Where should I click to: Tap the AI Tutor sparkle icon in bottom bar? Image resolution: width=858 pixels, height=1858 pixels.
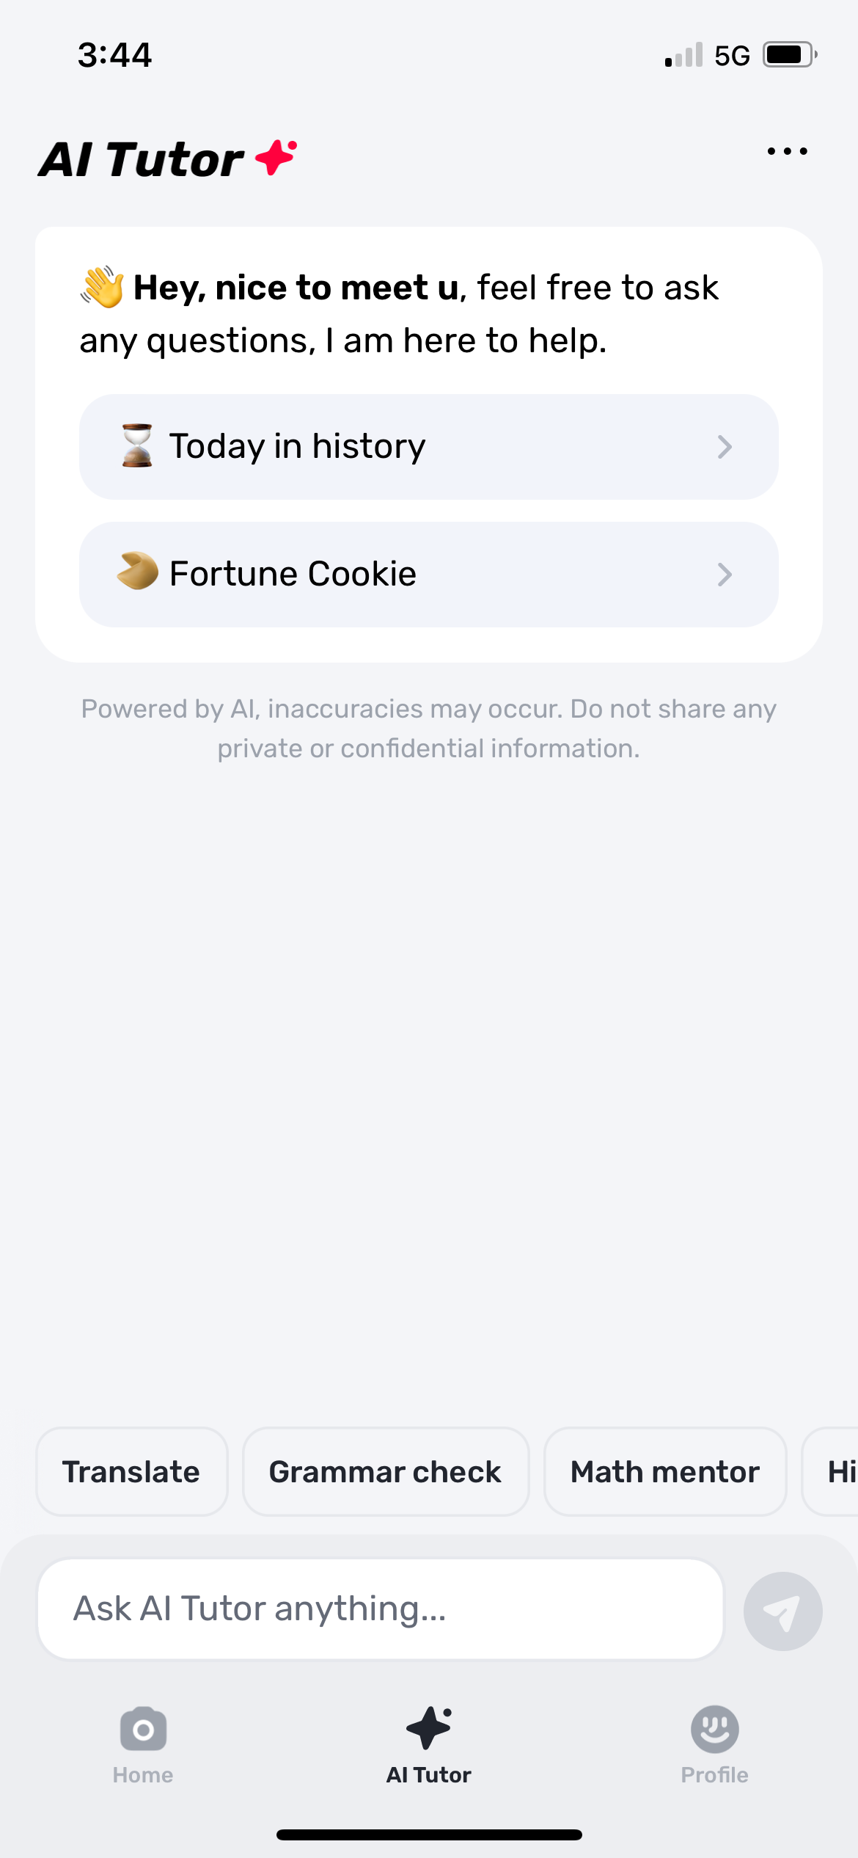pos(429,1727)
